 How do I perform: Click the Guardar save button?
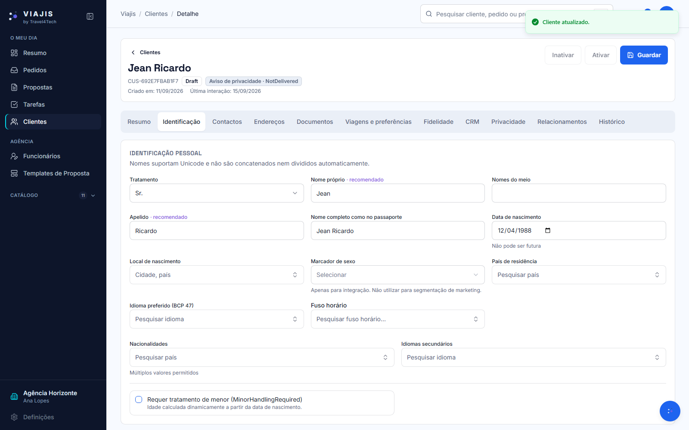click(x=644, y=55)
